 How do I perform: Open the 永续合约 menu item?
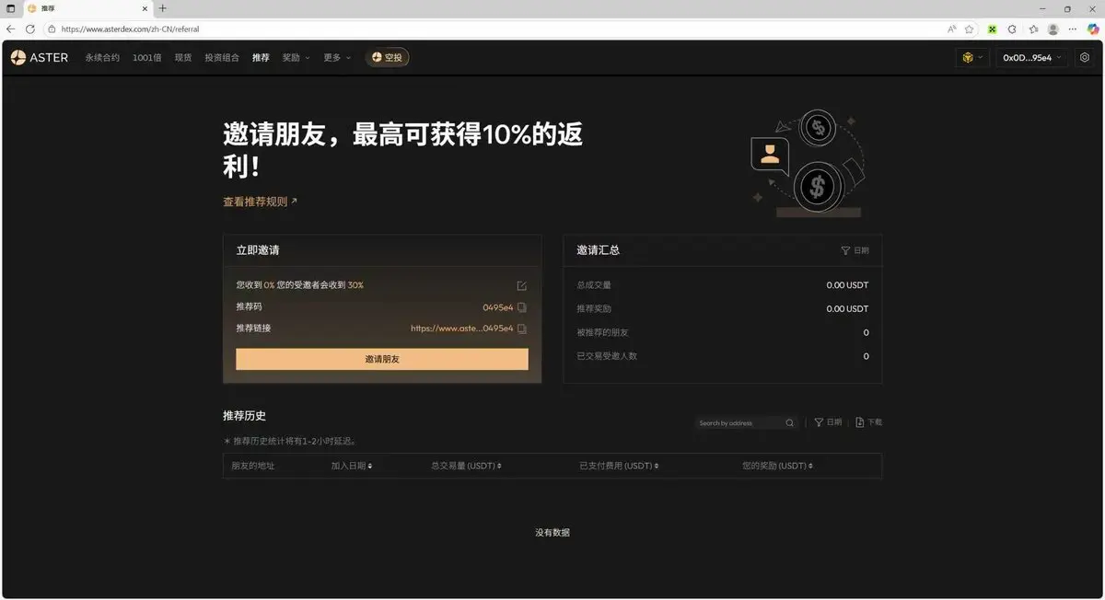click(102, 57)
